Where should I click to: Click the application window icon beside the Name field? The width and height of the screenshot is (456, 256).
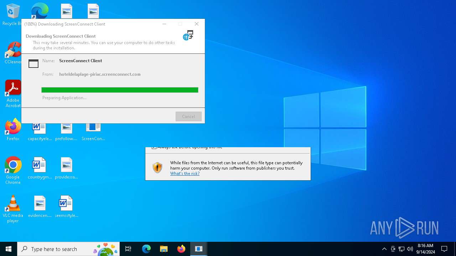coord(33,64)
